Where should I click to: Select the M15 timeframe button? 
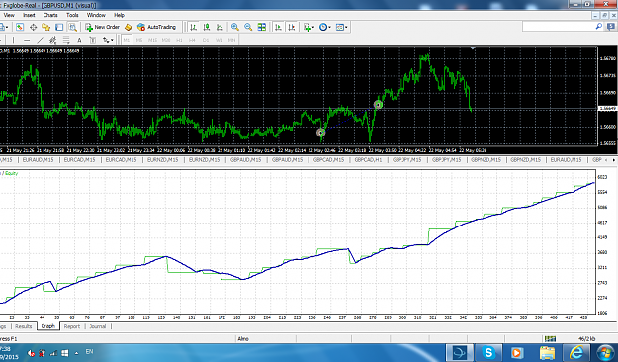(152, 40)
